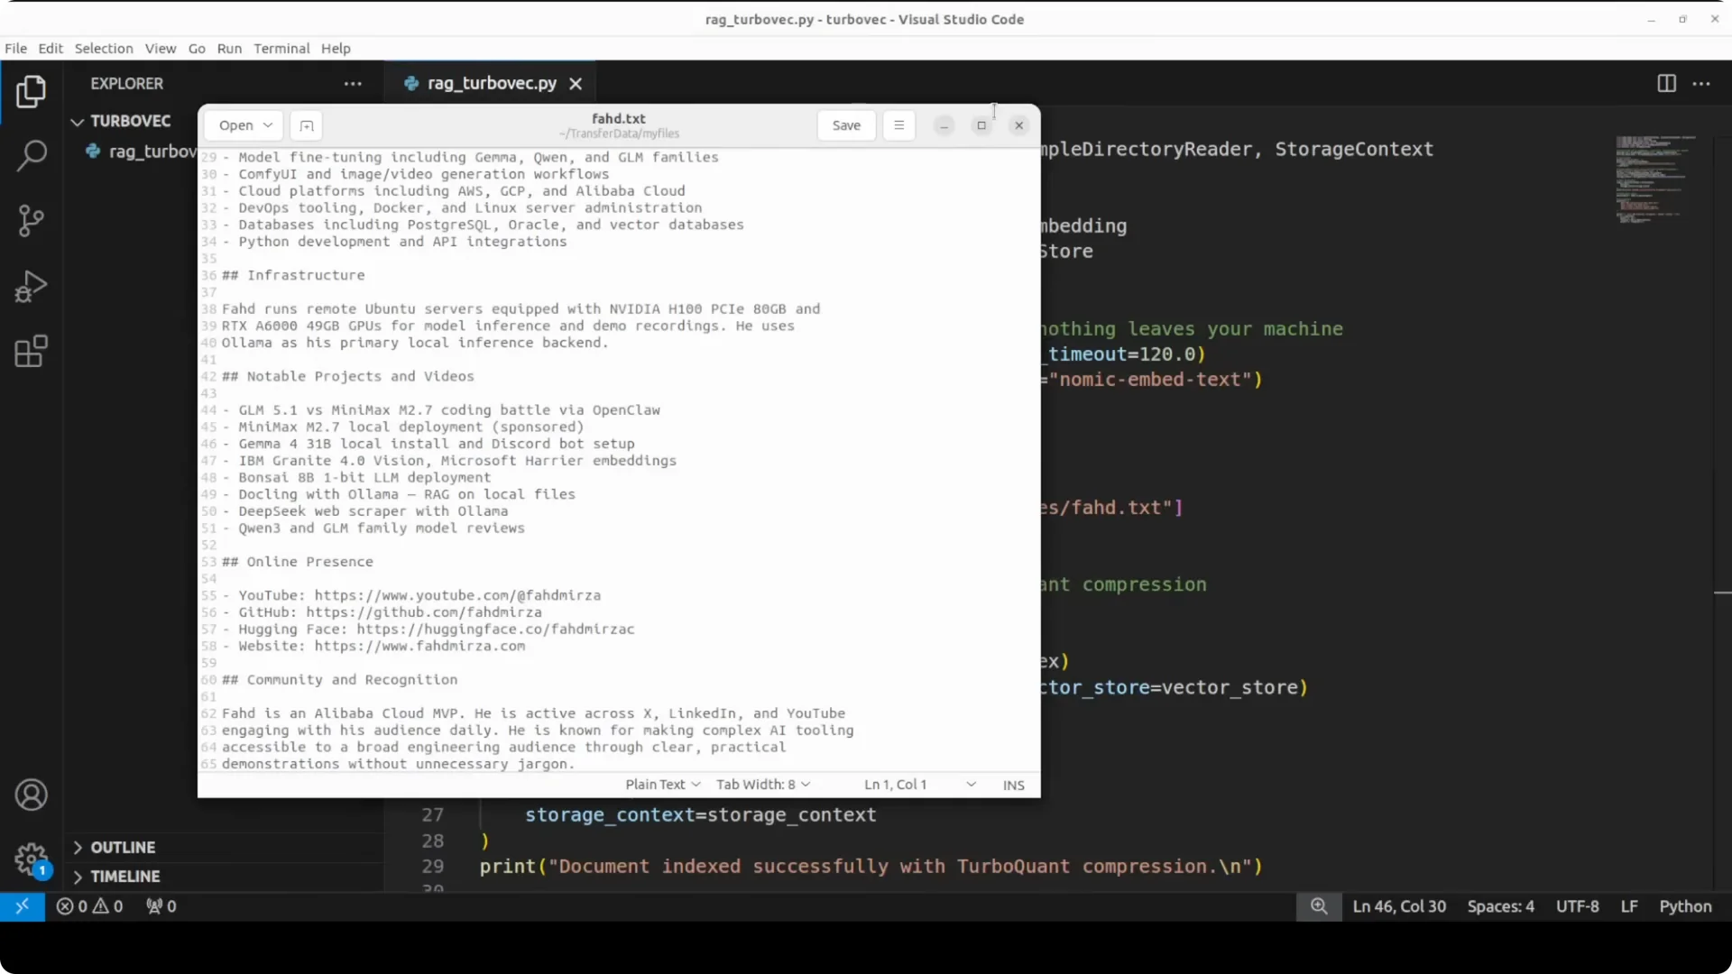Click 'nomic-embed-text' string in VS Code code
Screen dimensions: 1732x974
point(1150,380)
